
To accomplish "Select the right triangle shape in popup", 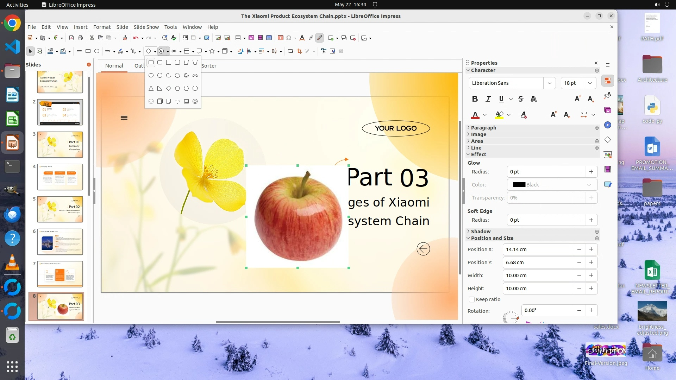I will point(160,88).
